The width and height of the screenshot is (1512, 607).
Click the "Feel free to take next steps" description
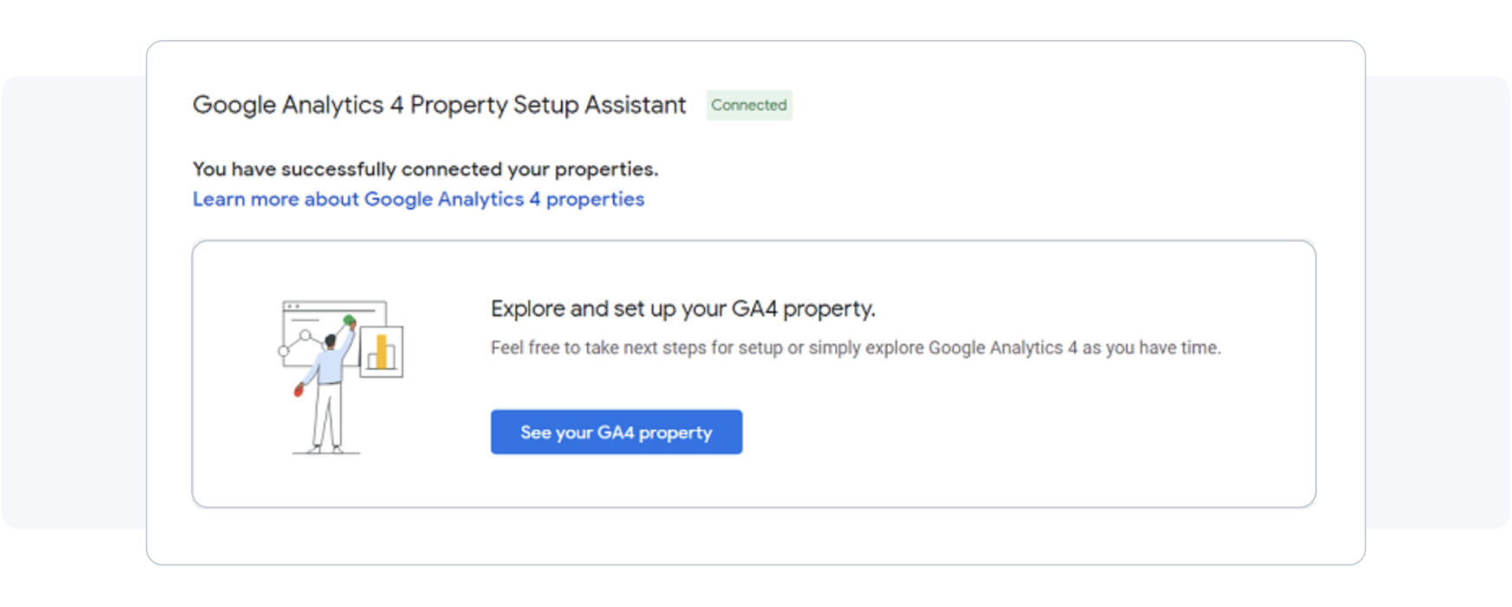(855, 348)
